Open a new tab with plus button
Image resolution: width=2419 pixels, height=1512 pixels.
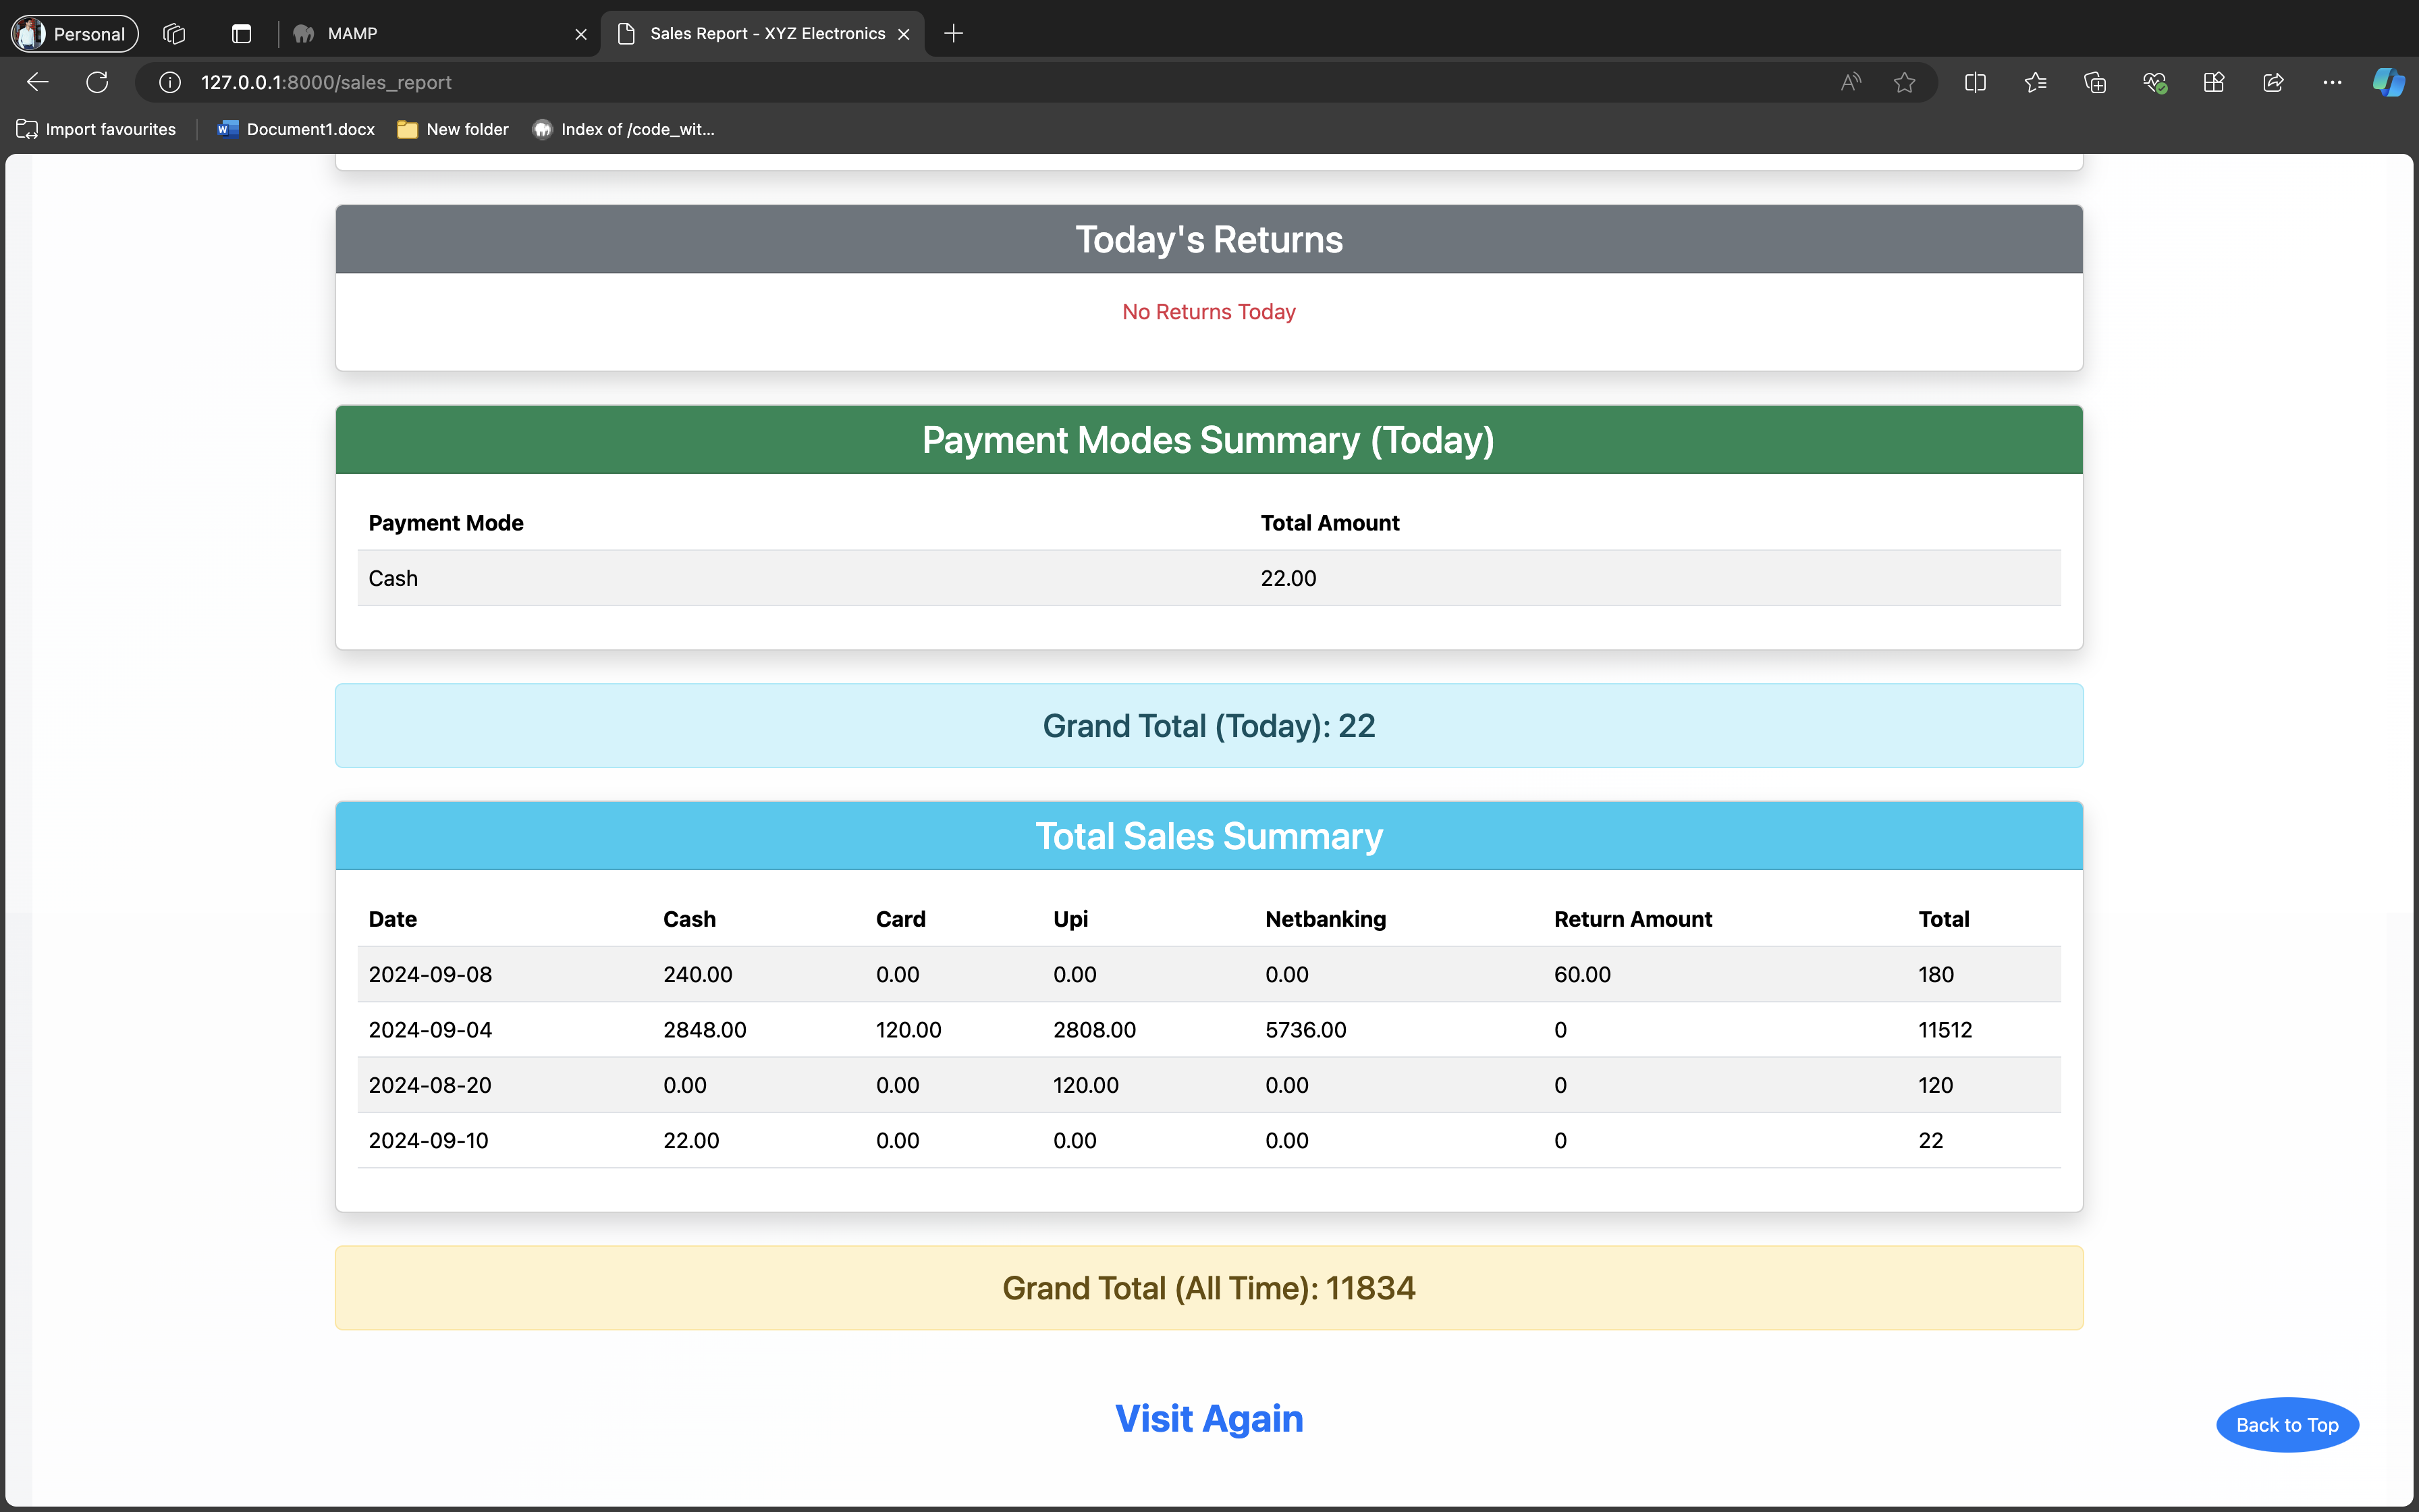(x=954, y=33)
